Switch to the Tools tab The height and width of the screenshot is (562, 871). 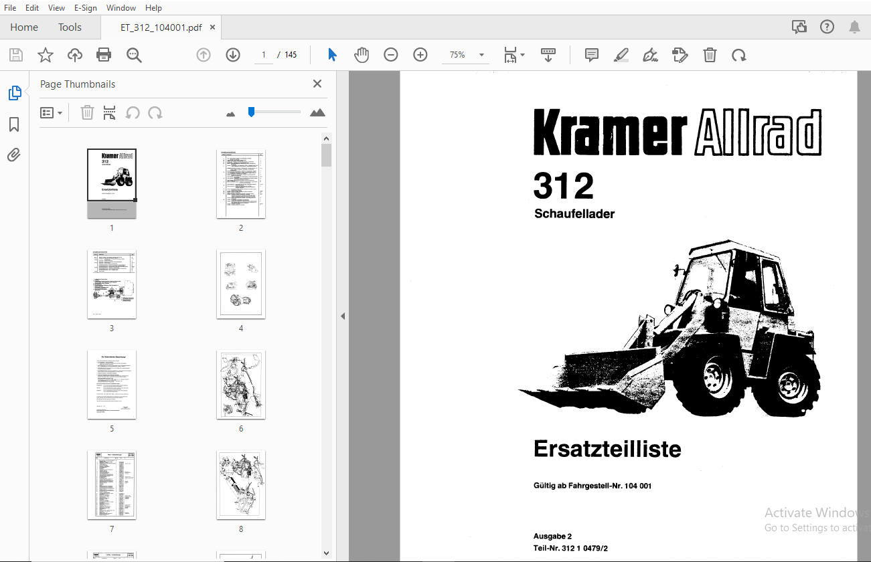(70, 27)
